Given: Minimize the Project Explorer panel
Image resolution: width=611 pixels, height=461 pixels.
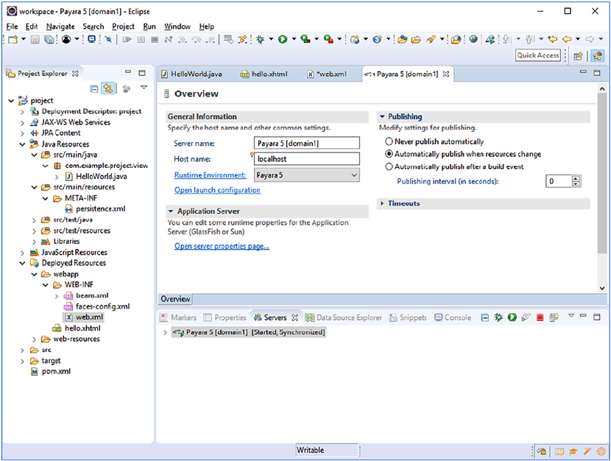Looking at the screenshot, I should (128, 72).
